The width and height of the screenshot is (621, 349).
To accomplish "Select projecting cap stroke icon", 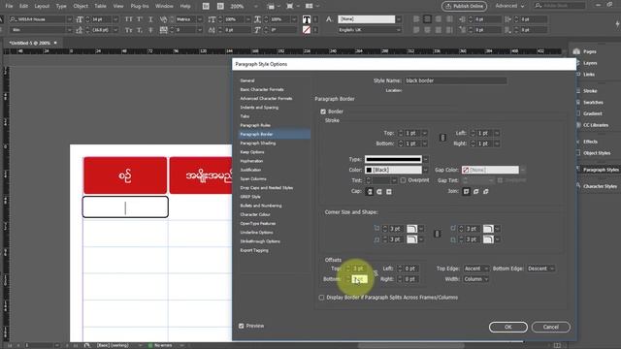I will pos(389,192).
